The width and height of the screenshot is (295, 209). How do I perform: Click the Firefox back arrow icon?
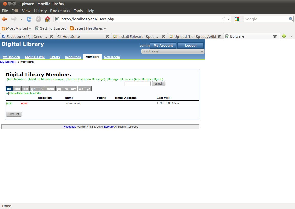click(x=5, y=19)
